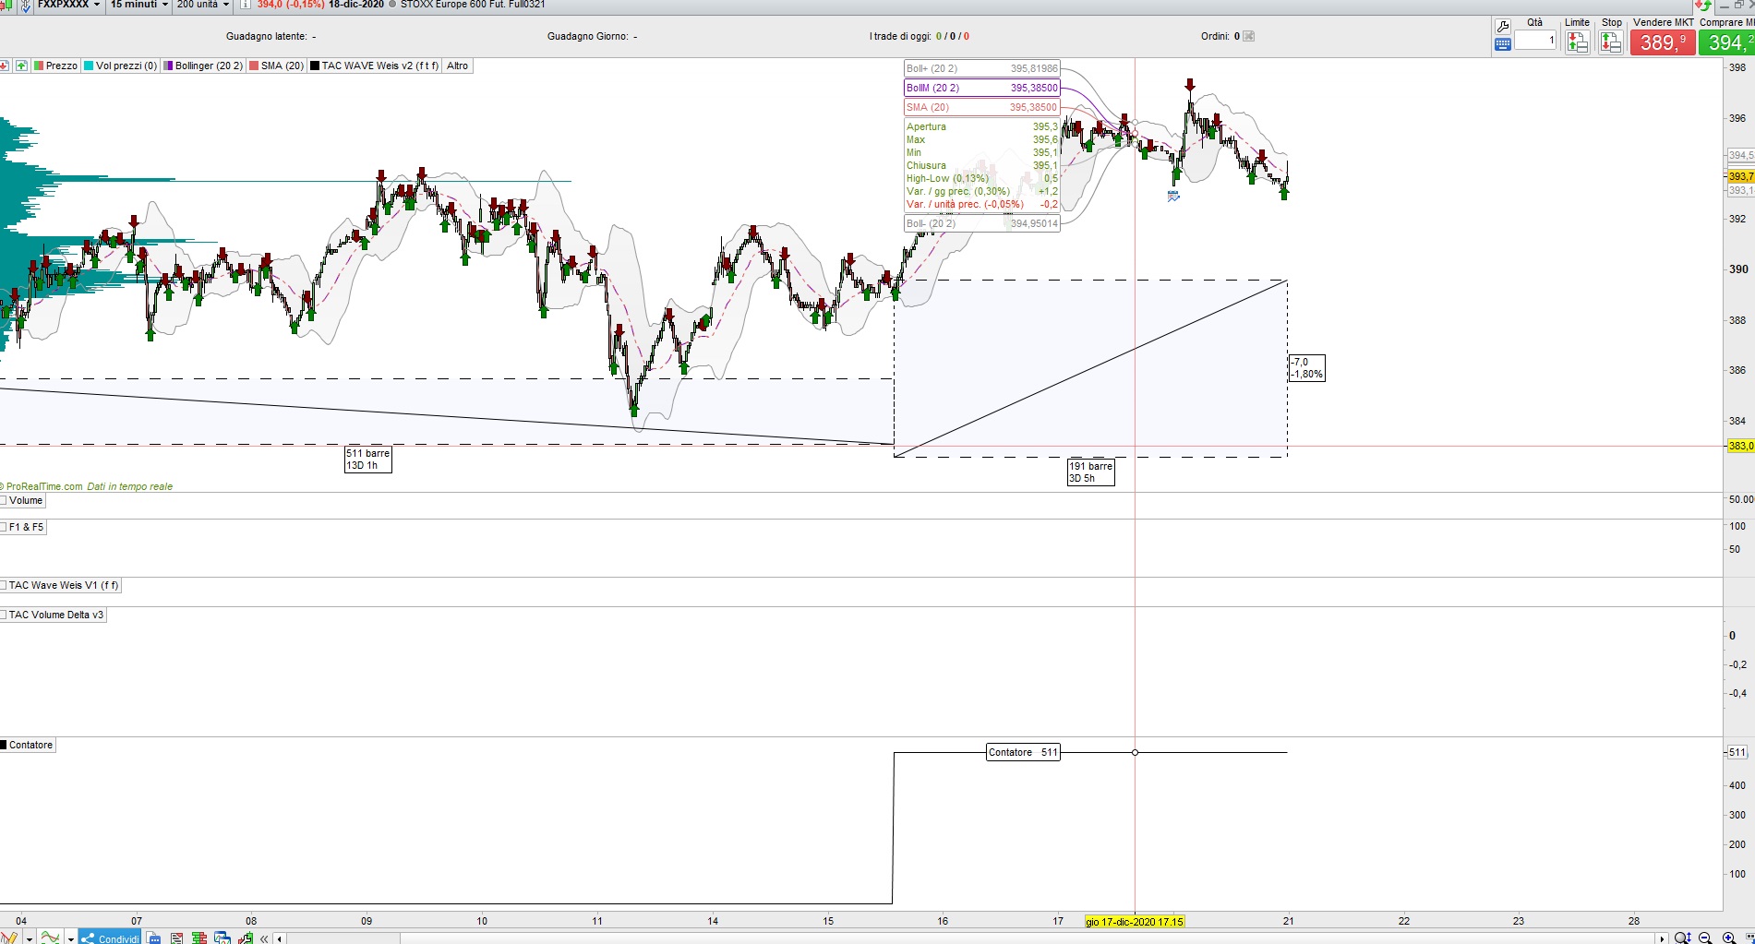Select the SMA (20) indicator tab

click(x=276, y=66)
